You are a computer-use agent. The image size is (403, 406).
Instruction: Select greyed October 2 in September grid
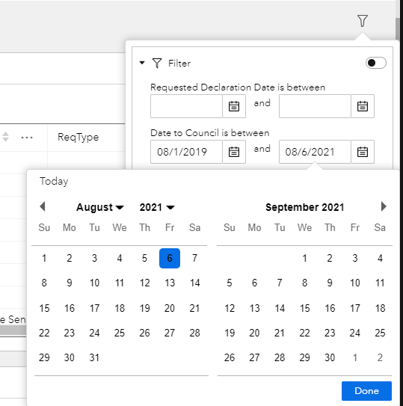coord(380,357)
